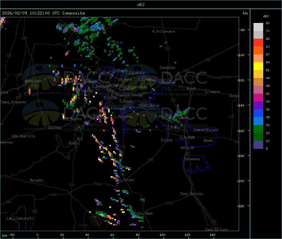Viewport: 282px width, 239px height.
Task: Select the Guico label
Action: pyautogui.click(x=191, y=88)
